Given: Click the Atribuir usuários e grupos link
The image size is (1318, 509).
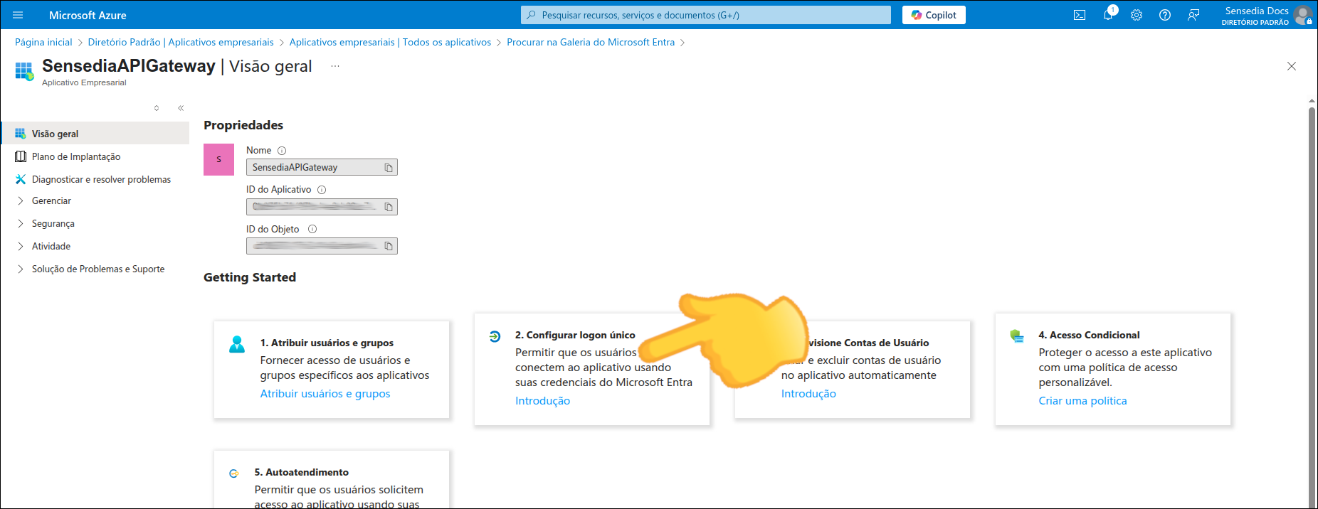Looking at the screenshot, I should click(x=325, y=394).
